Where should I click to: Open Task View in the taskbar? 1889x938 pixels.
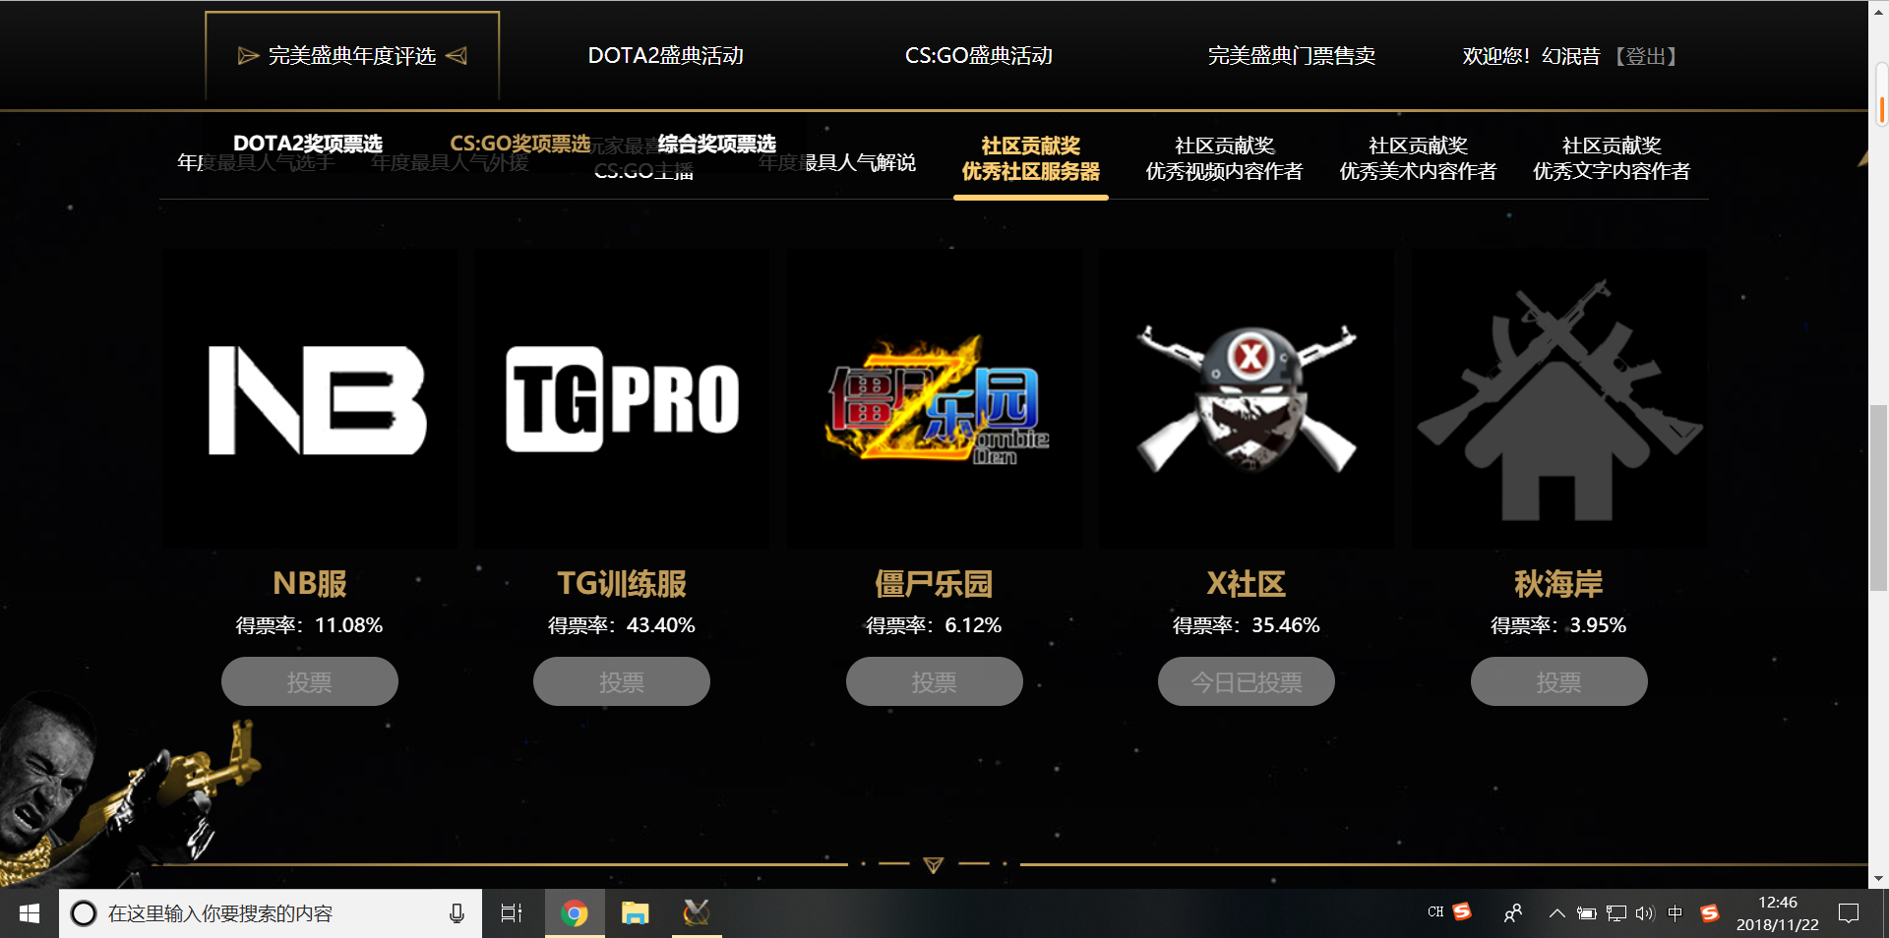(x=512, y=913)
